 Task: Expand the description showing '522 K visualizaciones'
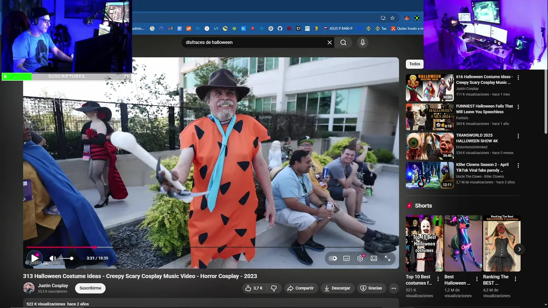click(x=211, y=304)
